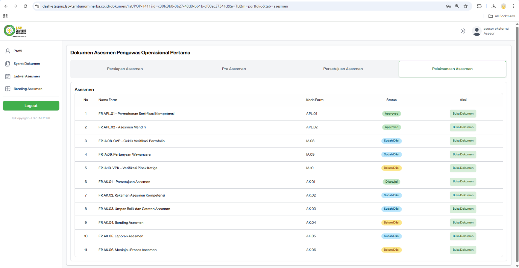Go back with the browser back arrow
Screen dimensions: 519x268
[x=6, y=6]
